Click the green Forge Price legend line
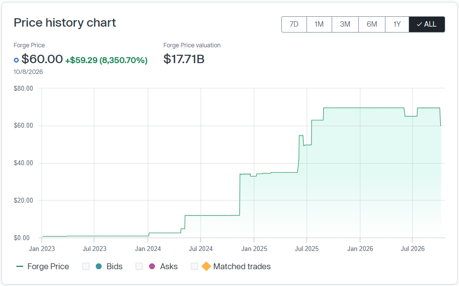 click(20, 266)
